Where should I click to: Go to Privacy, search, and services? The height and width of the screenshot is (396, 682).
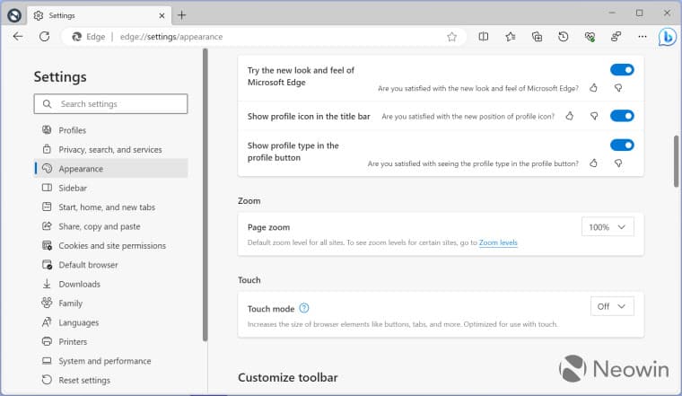[110, 150]
